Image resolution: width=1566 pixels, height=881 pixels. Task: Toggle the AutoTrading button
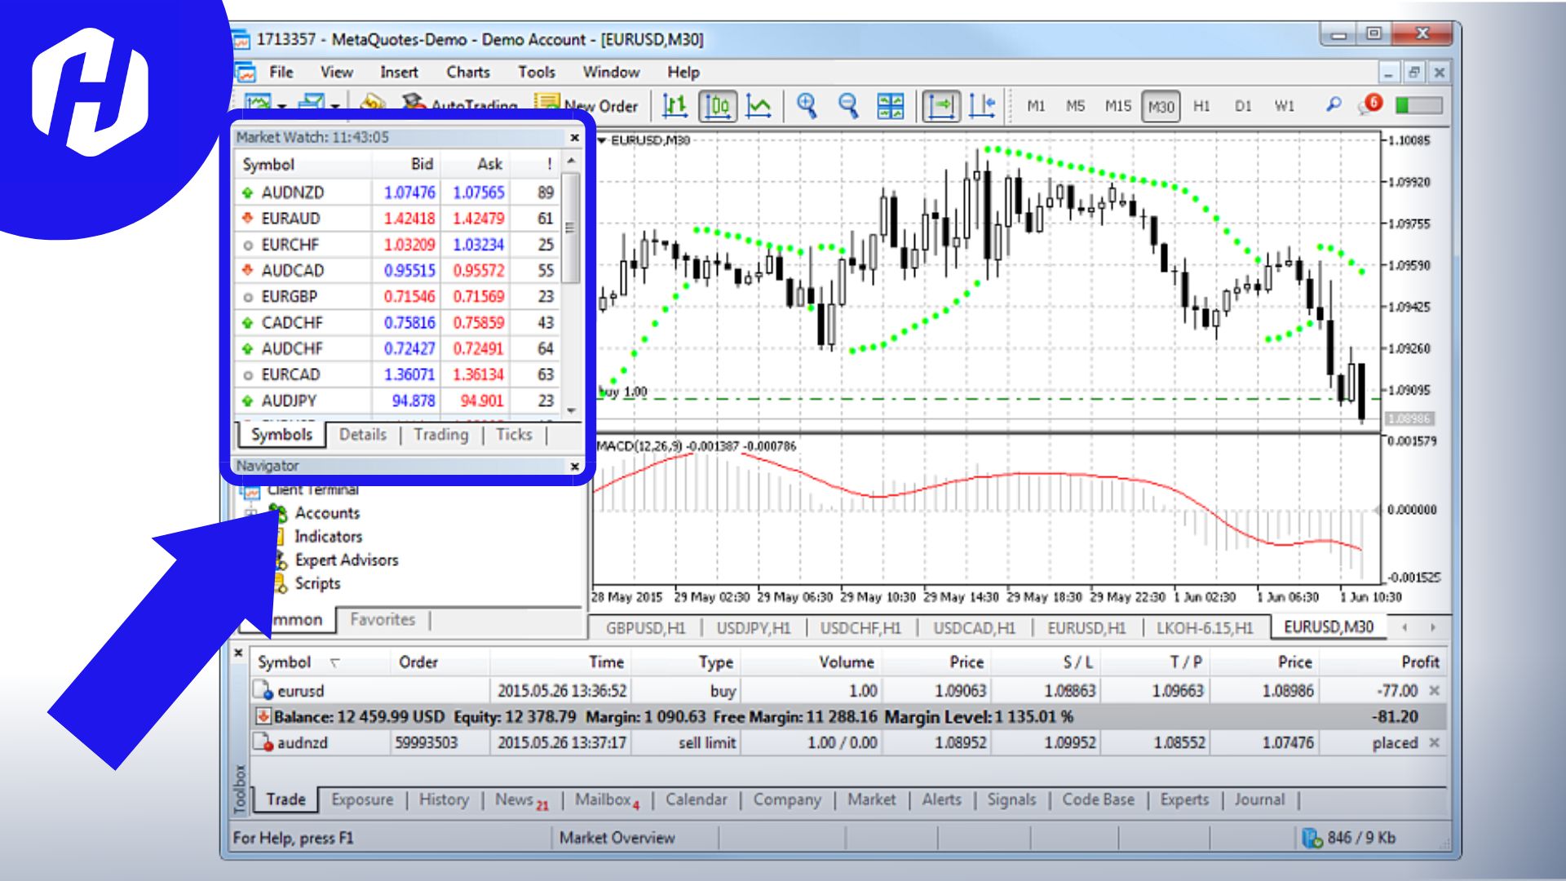(x=461, y=105)
